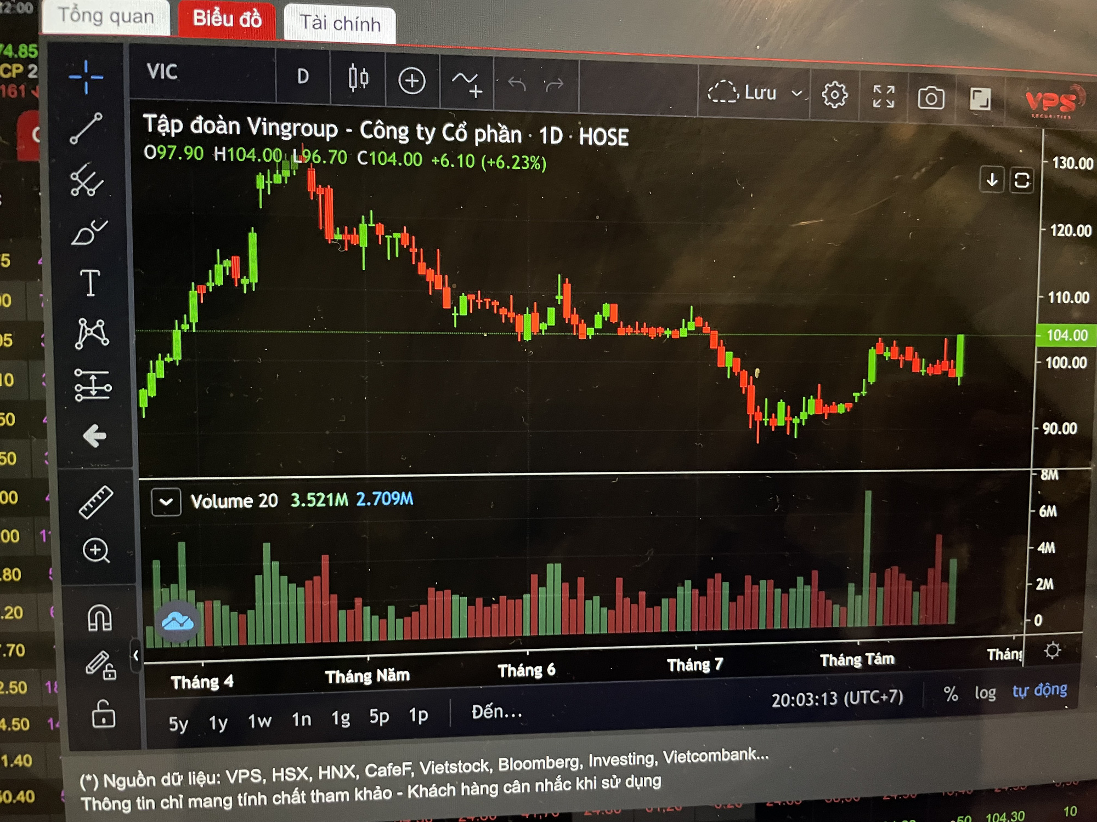The height and width of the screenshot is (822, 1097).
Task: Click the 104.00 current price label
Action: (x=1067, y=335)
